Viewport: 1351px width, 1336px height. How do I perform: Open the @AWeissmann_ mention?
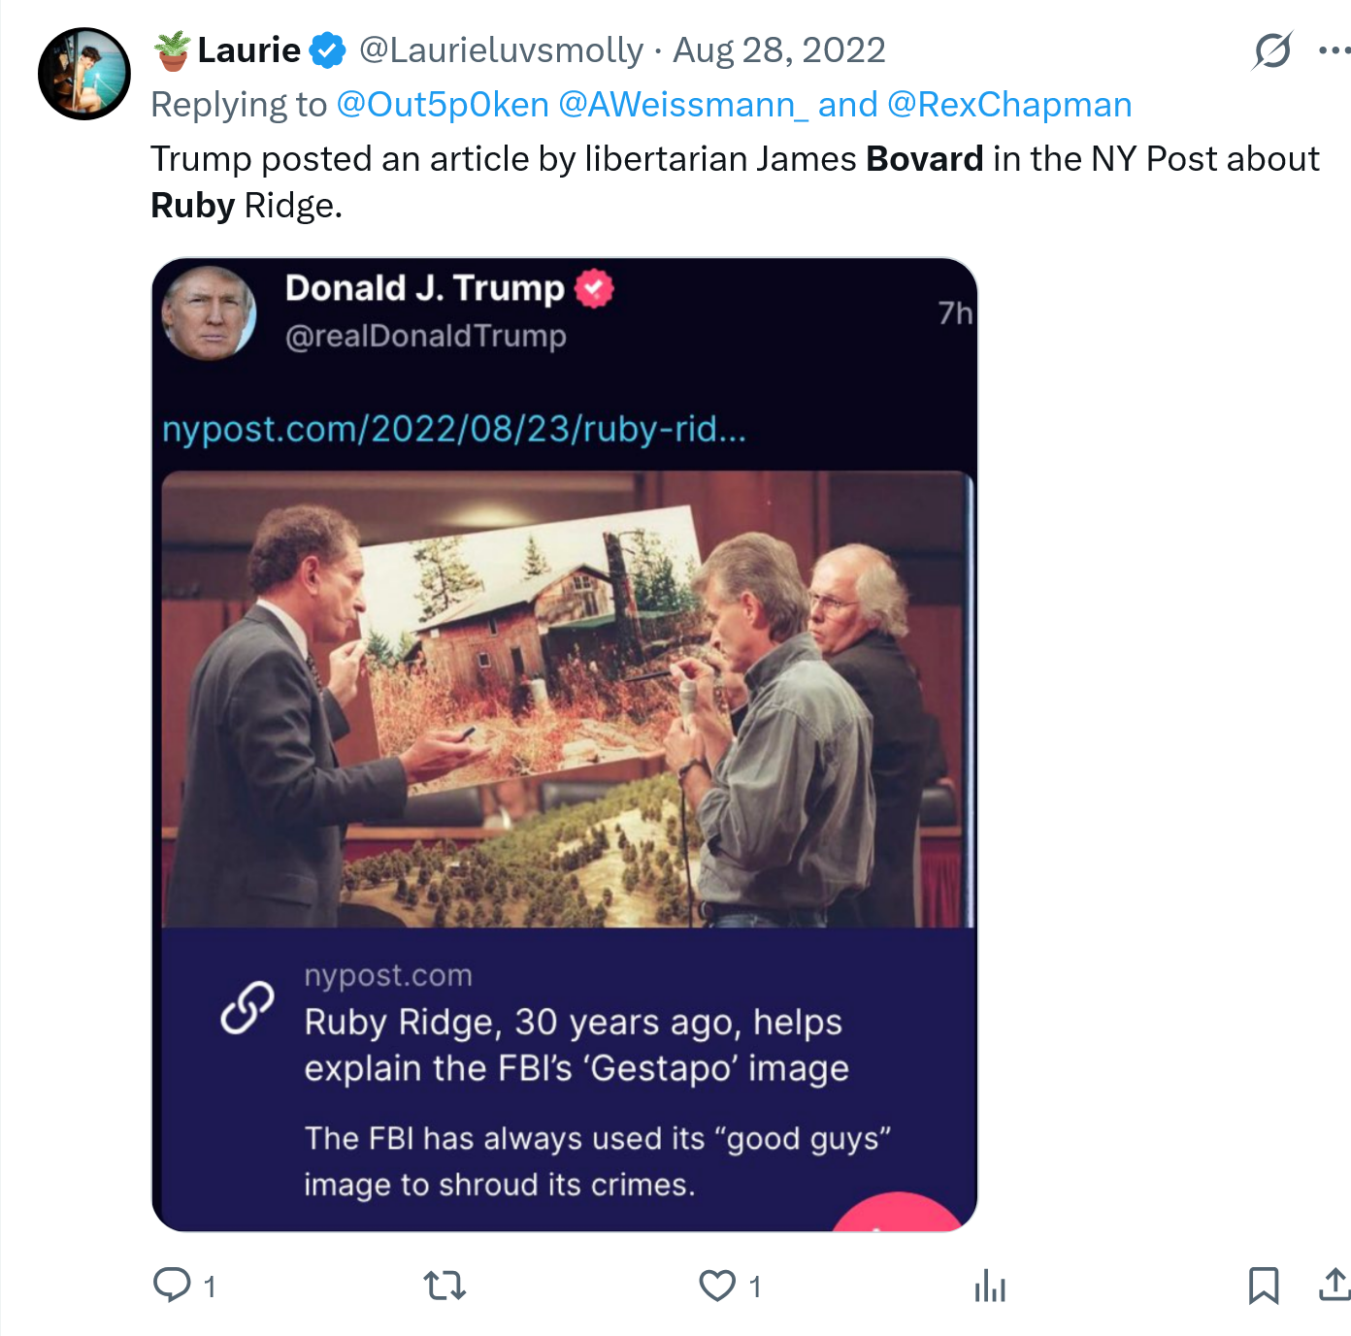point(683,105)
